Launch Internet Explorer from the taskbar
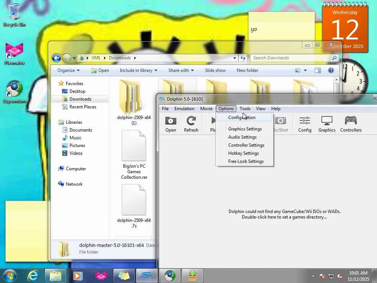This screenshot has width=377, height=283. click(x=32, y=276)
